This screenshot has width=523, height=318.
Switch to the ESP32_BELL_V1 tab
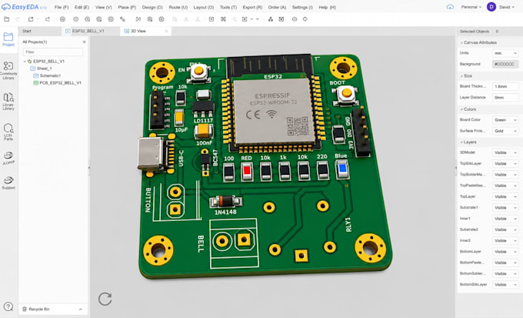click(x=91, y=31)
